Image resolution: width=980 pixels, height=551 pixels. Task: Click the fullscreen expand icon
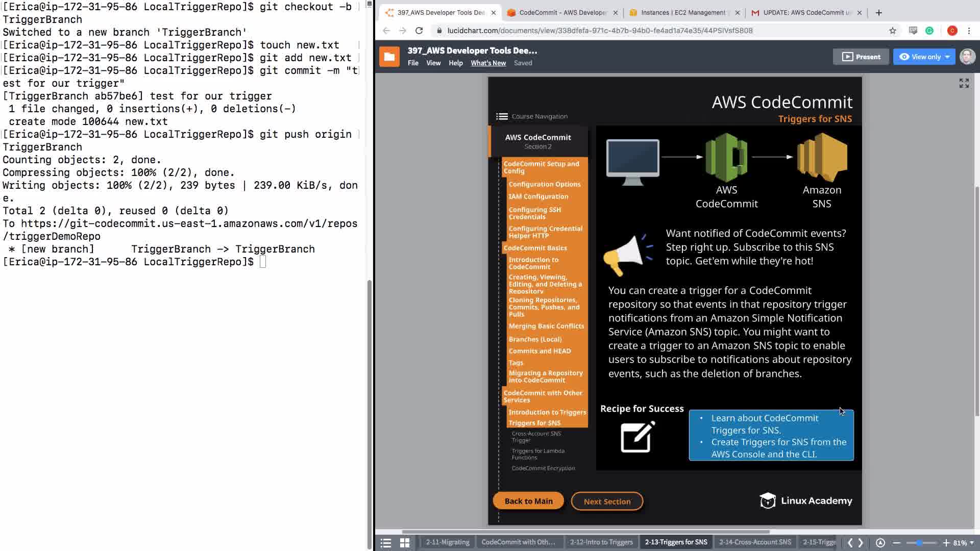click(x=964, y=83)
